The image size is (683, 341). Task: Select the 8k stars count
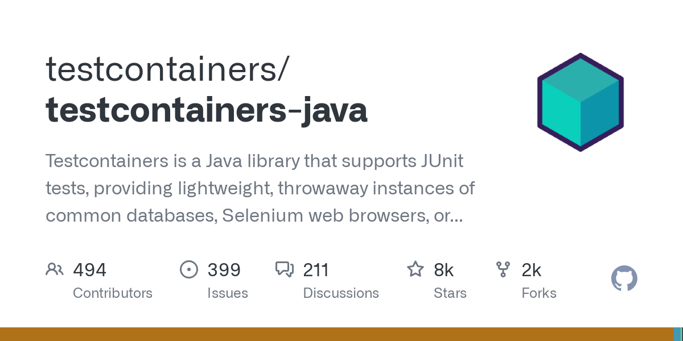(x=443, y=270)
